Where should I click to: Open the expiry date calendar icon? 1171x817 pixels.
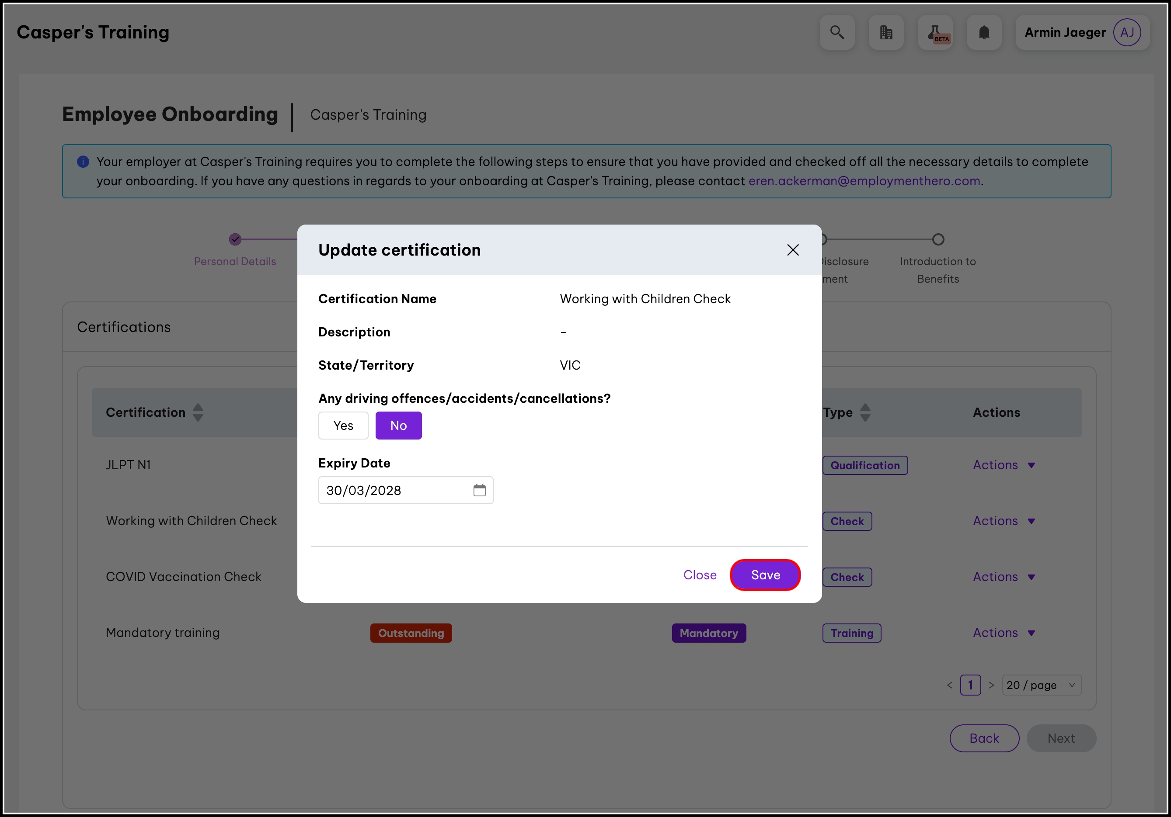pos(479,490)
